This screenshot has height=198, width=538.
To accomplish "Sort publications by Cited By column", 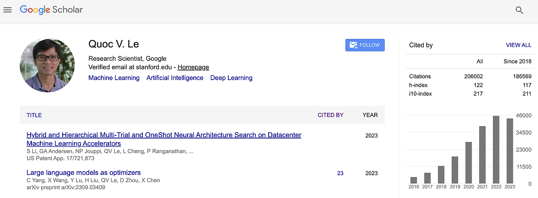I will point(330,115).
